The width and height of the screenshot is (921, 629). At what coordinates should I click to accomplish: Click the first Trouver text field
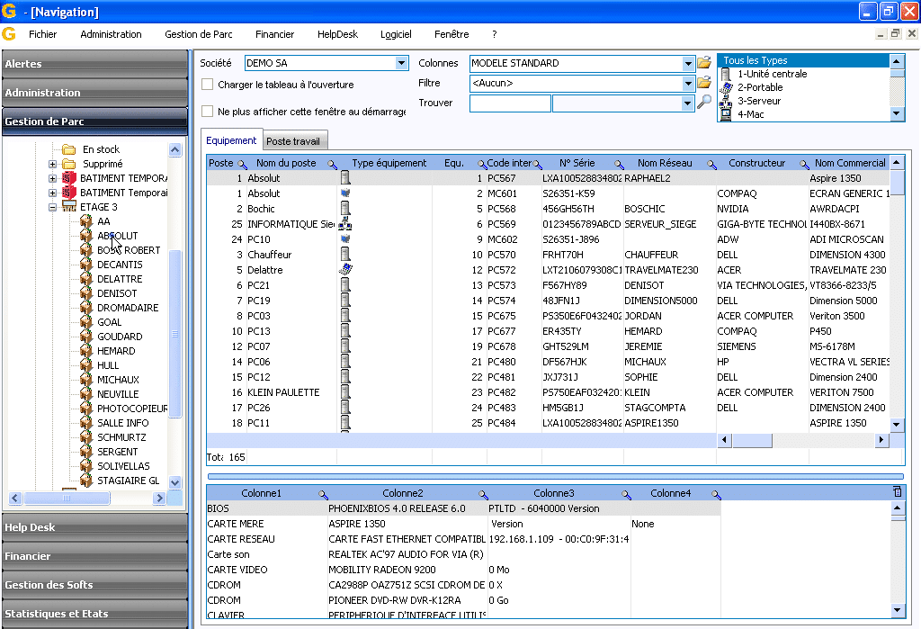click(x=510, y=103)
